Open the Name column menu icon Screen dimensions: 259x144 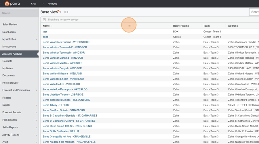(x=129, y=26)
